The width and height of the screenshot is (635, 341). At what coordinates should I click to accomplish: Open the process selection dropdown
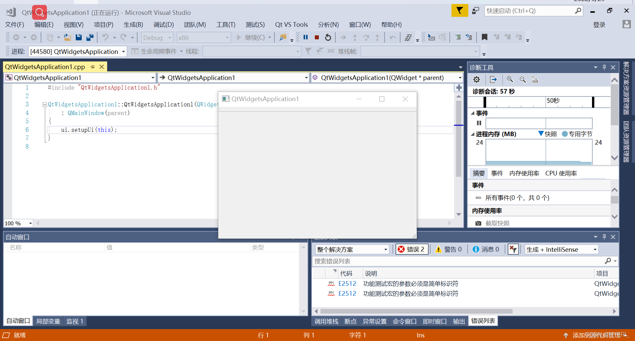click(x=78, y=52)
